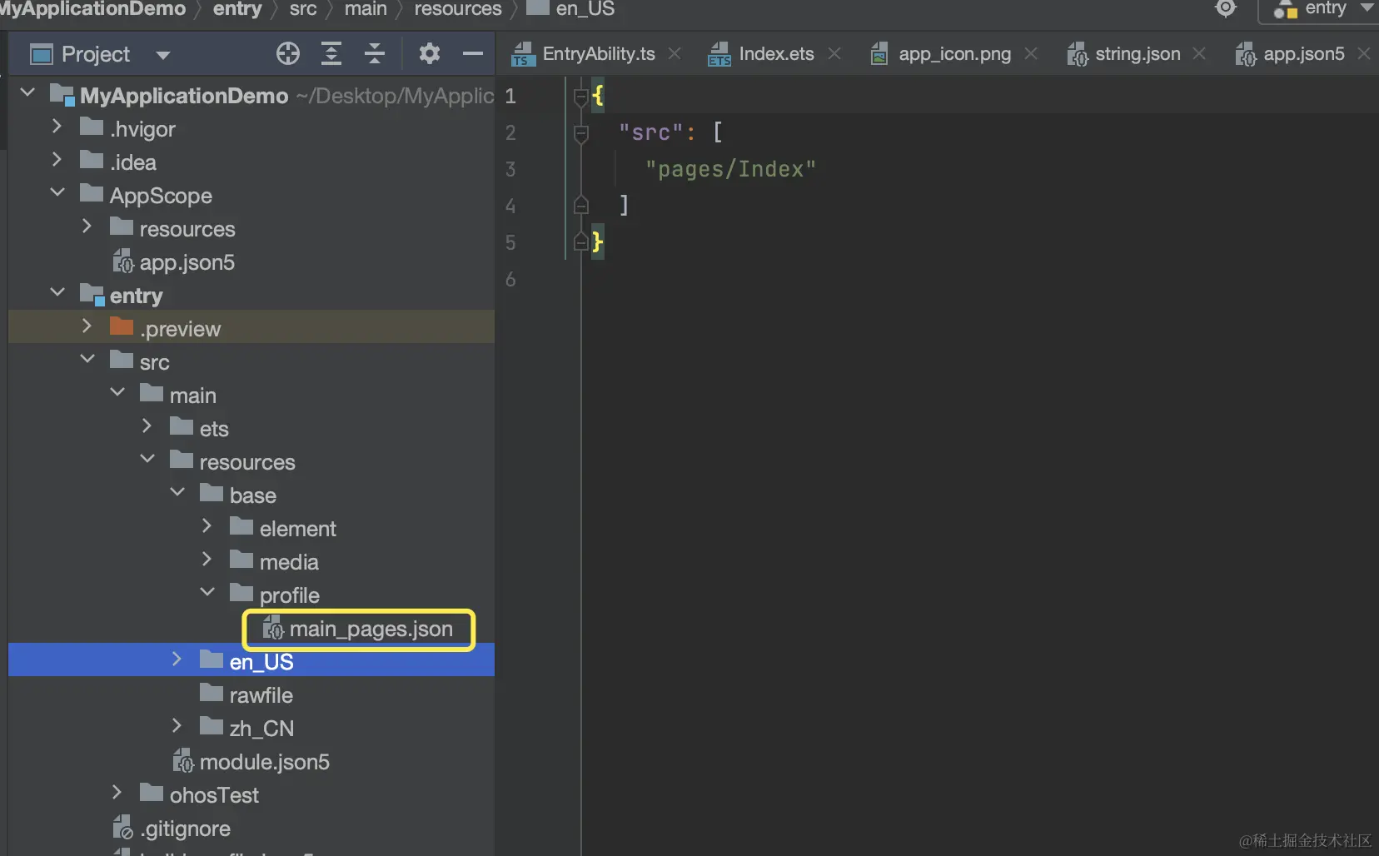This screenshot has width=1379, height=856.
Task: Collapse the AppScope folder
Action: click(57, 192)
